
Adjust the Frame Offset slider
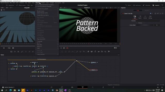[x=145, y=25]
